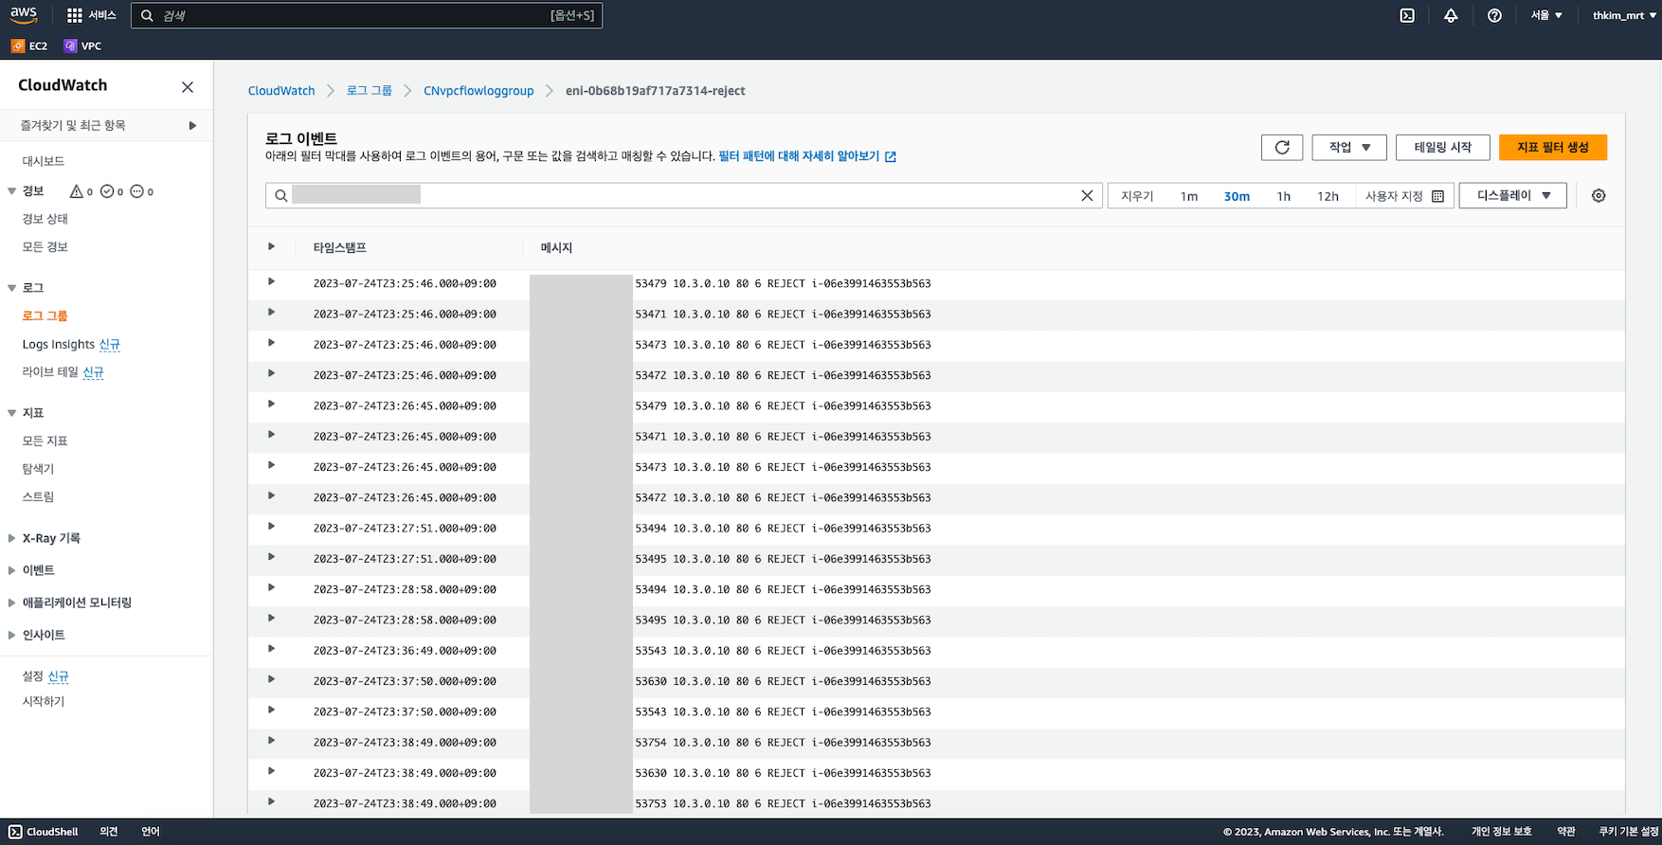1662x845 pixels.
Task: Collapse the 경보 alarms section
Action: click(12, 191)
